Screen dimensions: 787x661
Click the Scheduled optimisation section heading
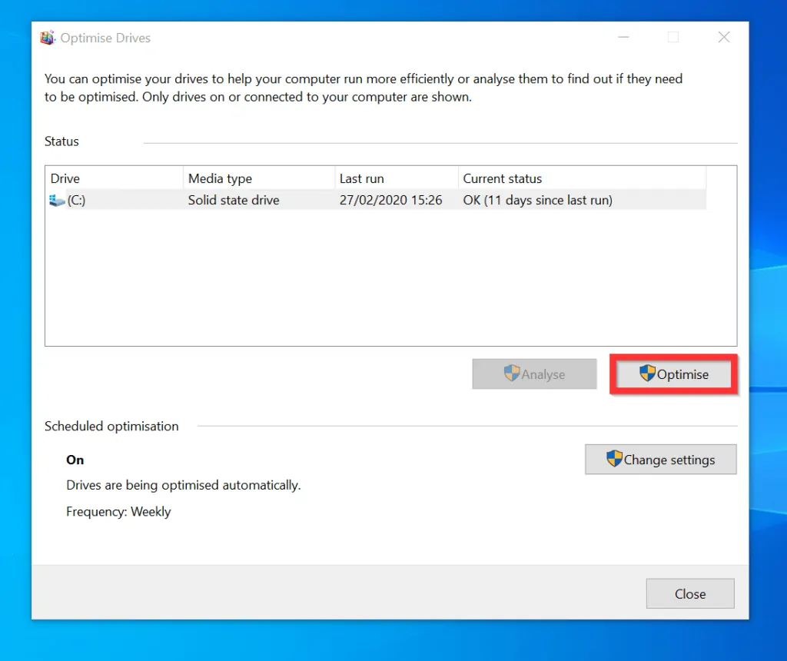click(x=111, y=426)
